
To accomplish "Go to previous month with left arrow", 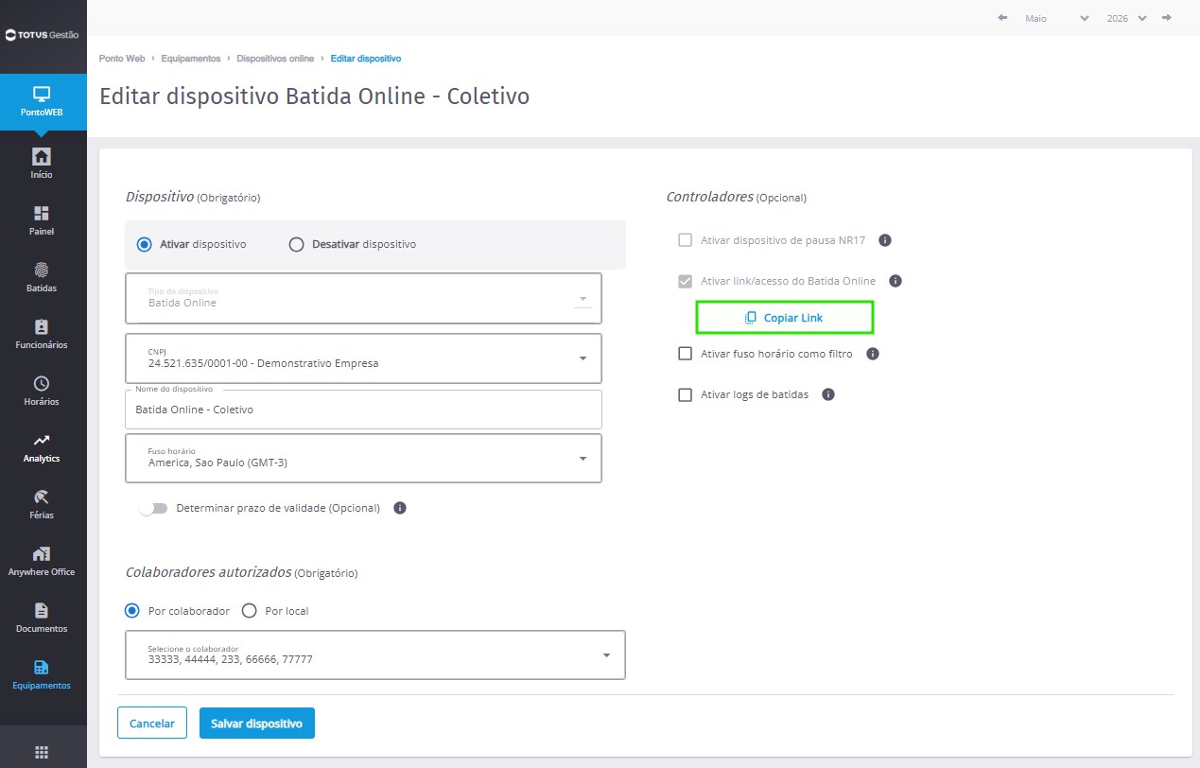I will click(1002, 18).
